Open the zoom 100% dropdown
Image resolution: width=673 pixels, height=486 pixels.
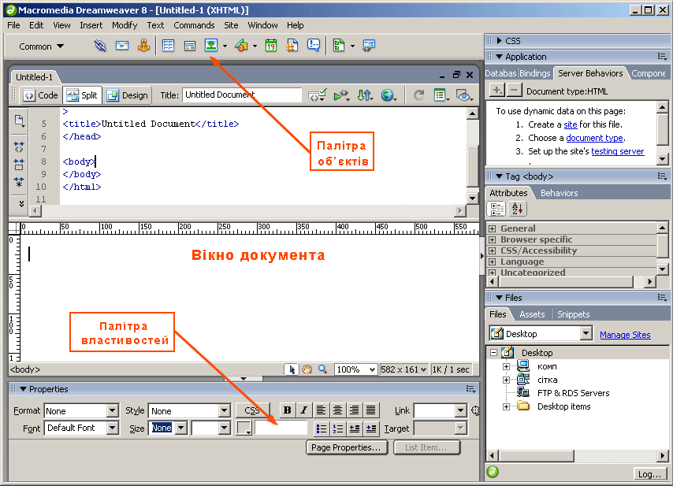coord(372,369)
